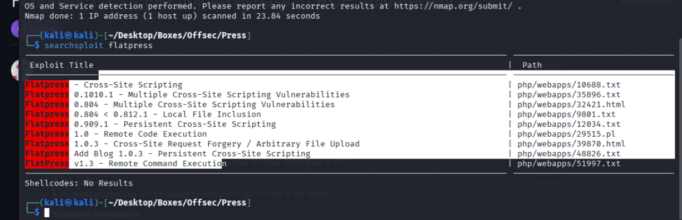The height and width of the screenshot is (220, 682).
Task: Click the Flatpress Add Blog 1.0.3 entry
Action: click(x=191, y=154)
